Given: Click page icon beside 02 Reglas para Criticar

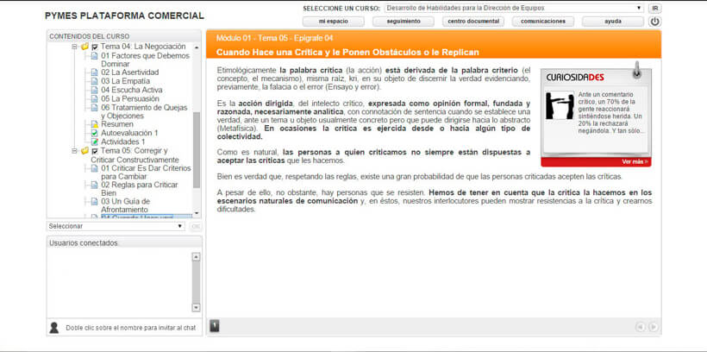Looking at the screenshot, I should [x=94, y=185].
